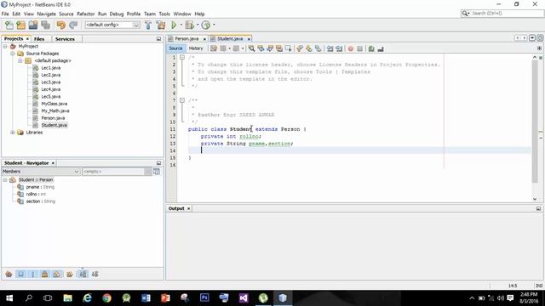Click the Build Project hammer icon
The image size is (545, 306).
[148, 25]
